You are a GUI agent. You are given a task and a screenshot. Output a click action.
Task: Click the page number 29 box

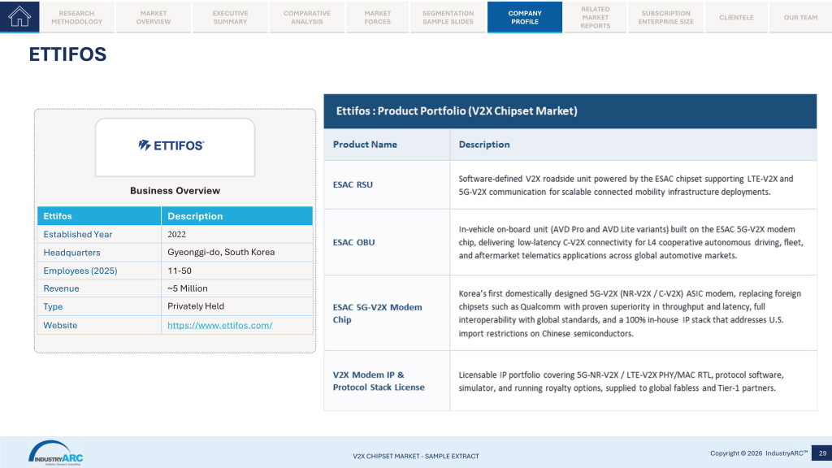(822, 453)
